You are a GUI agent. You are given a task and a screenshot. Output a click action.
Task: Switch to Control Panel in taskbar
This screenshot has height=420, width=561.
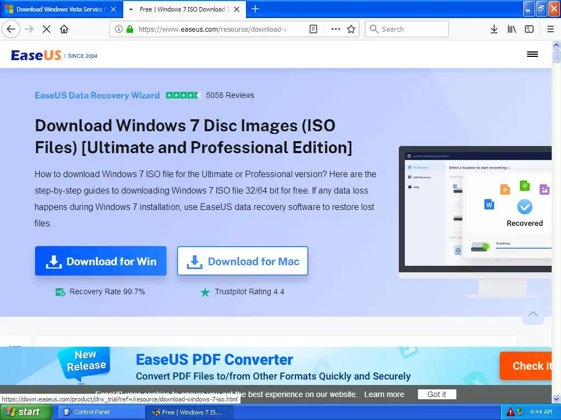(101, 412)
